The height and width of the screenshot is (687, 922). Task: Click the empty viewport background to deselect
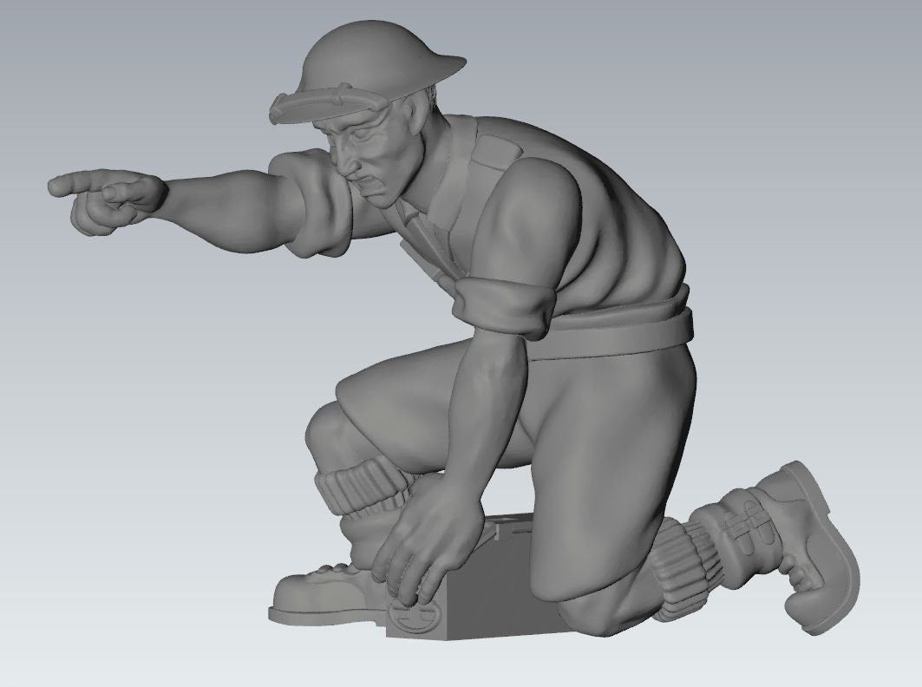click(x=130, y=434)
